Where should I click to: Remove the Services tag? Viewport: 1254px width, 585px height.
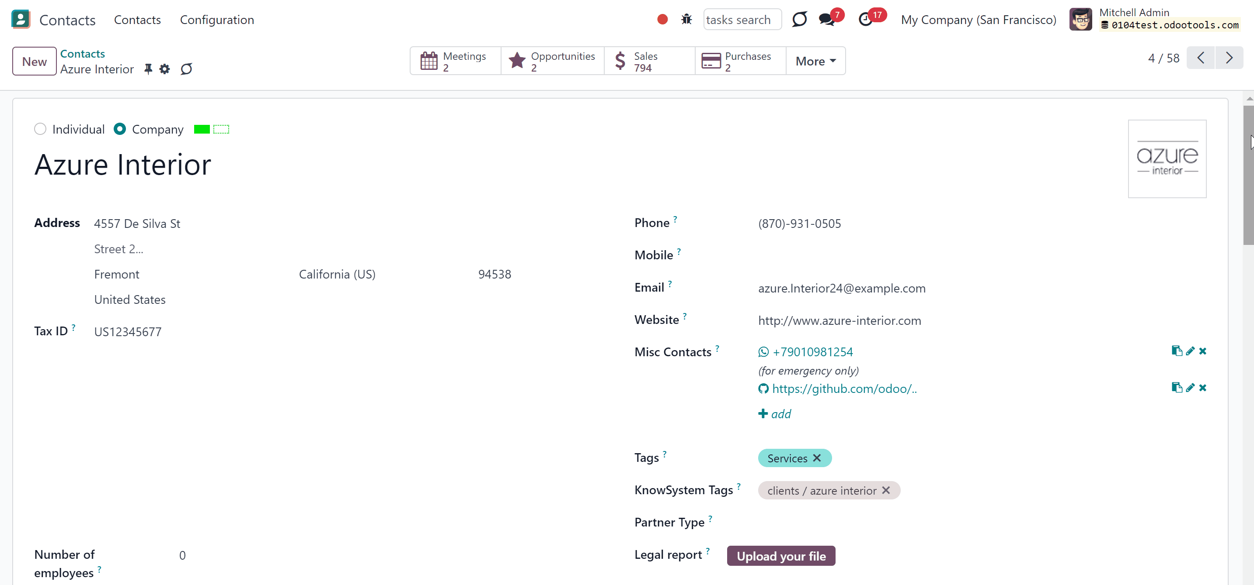click(x=817, y=458)
